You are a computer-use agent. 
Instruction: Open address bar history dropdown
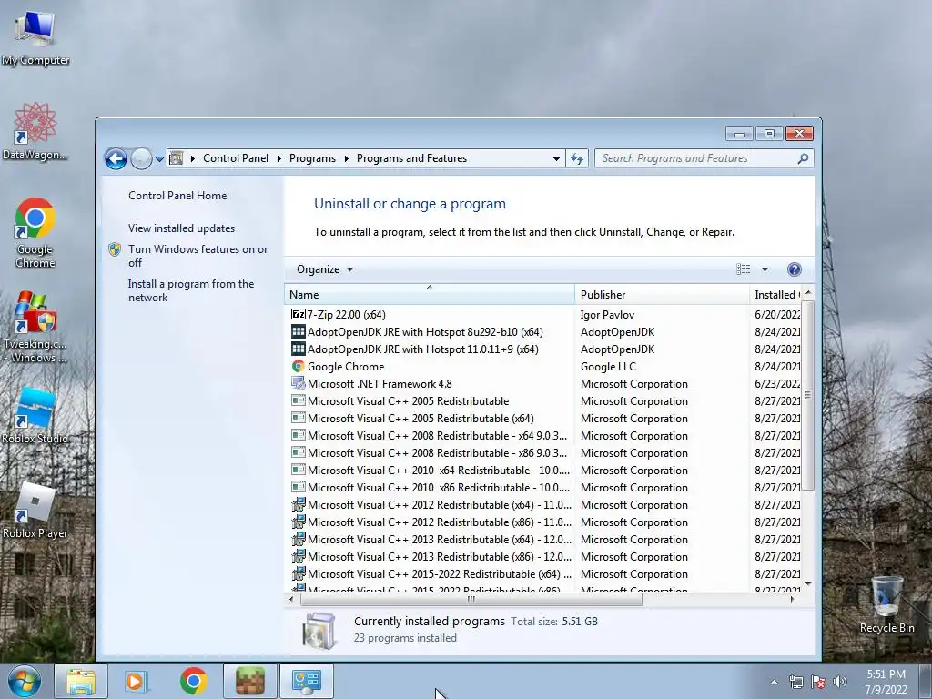point(556,158)
